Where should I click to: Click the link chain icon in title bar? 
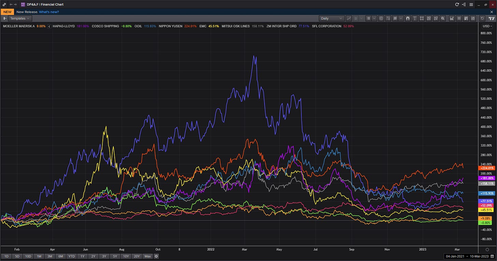tap(4, 4)
